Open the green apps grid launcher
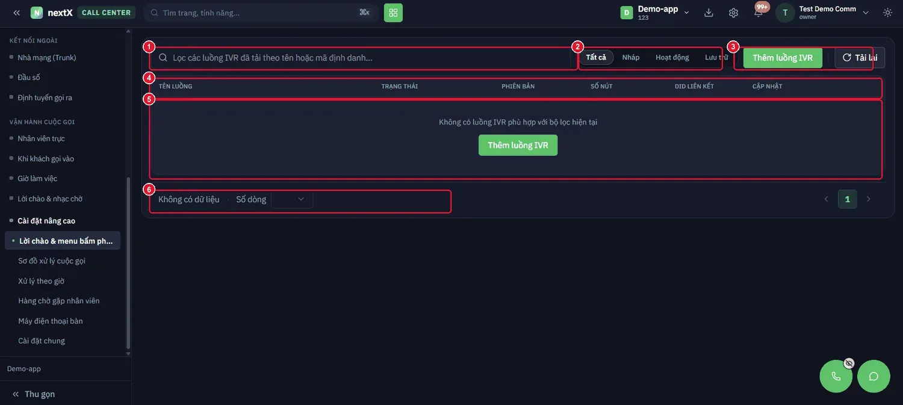 pos(393,13)
